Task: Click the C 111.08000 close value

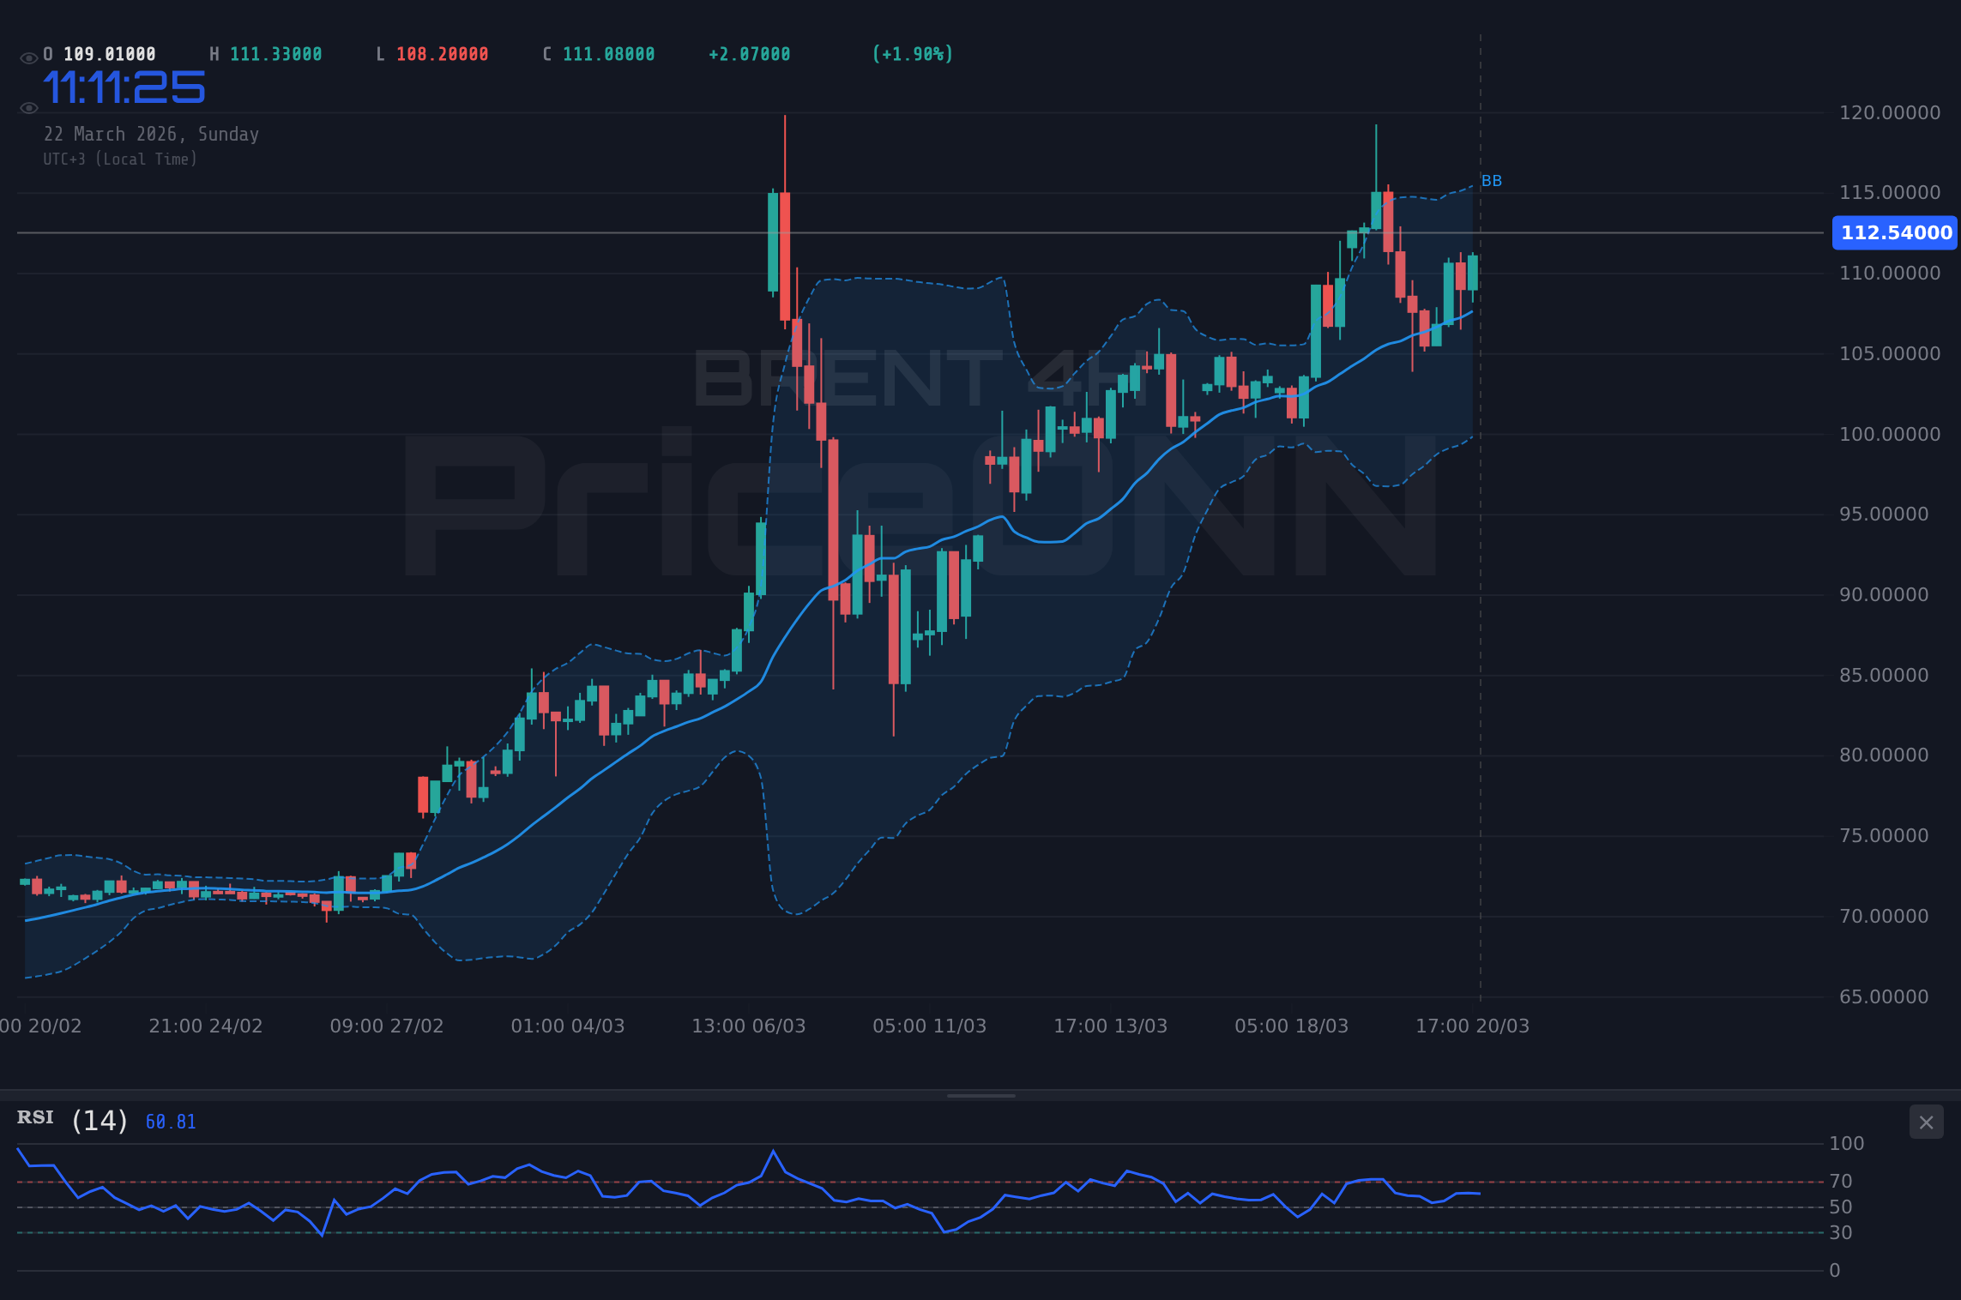Action: coord(598,53)
